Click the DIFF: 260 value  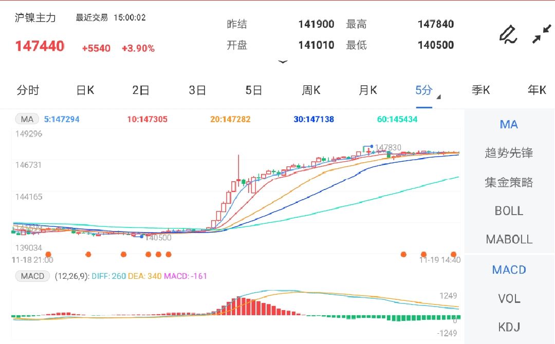point(108,276)
